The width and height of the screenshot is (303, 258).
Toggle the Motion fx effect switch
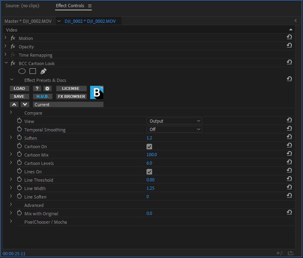point(13,38)
